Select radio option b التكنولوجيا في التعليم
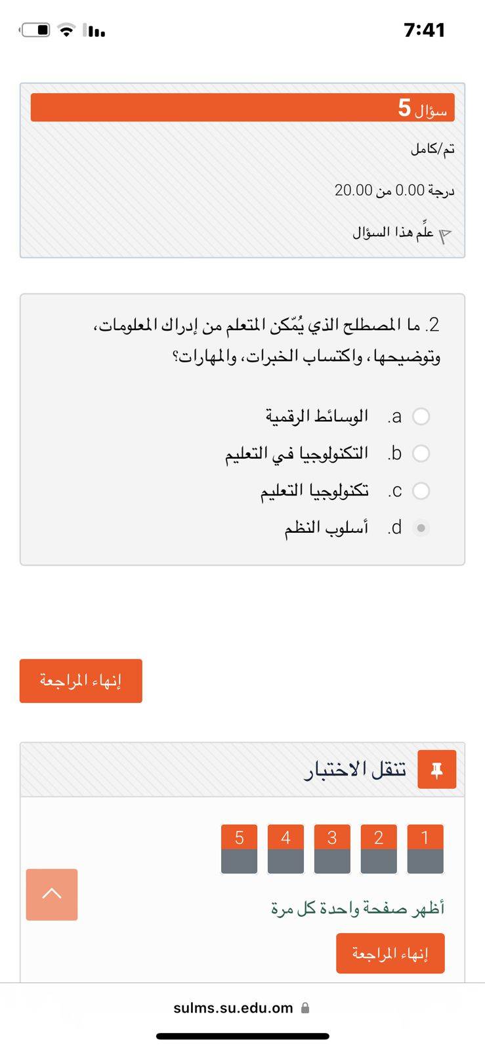The image size is (485, 1050). tap(421, 453)
